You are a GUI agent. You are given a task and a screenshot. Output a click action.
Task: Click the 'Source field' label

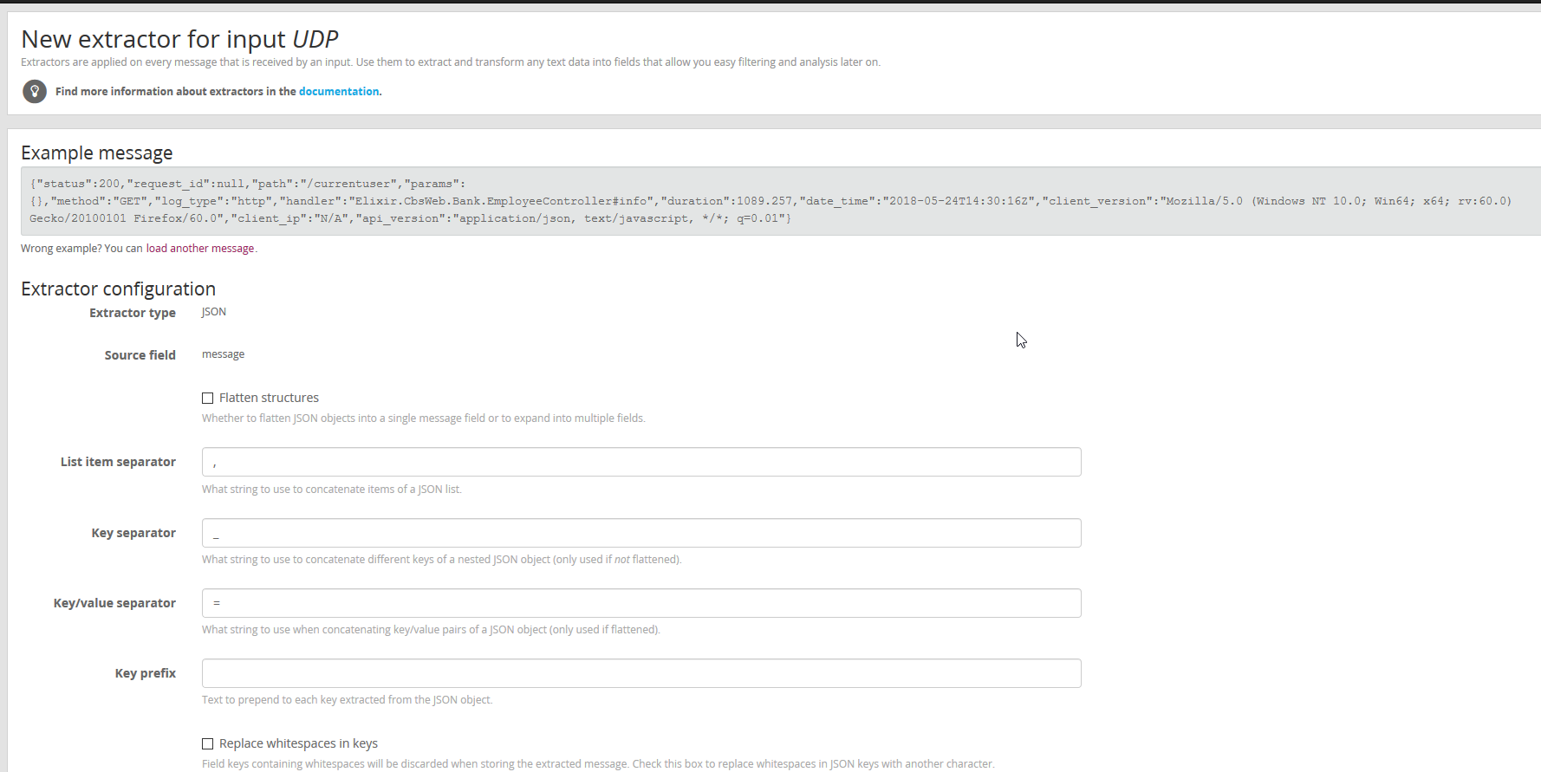tap(140, 355)
